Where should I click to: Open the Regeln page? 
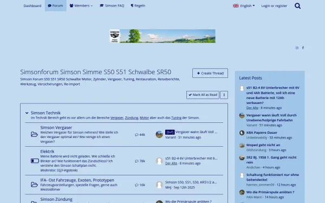[x=138, y=5]
